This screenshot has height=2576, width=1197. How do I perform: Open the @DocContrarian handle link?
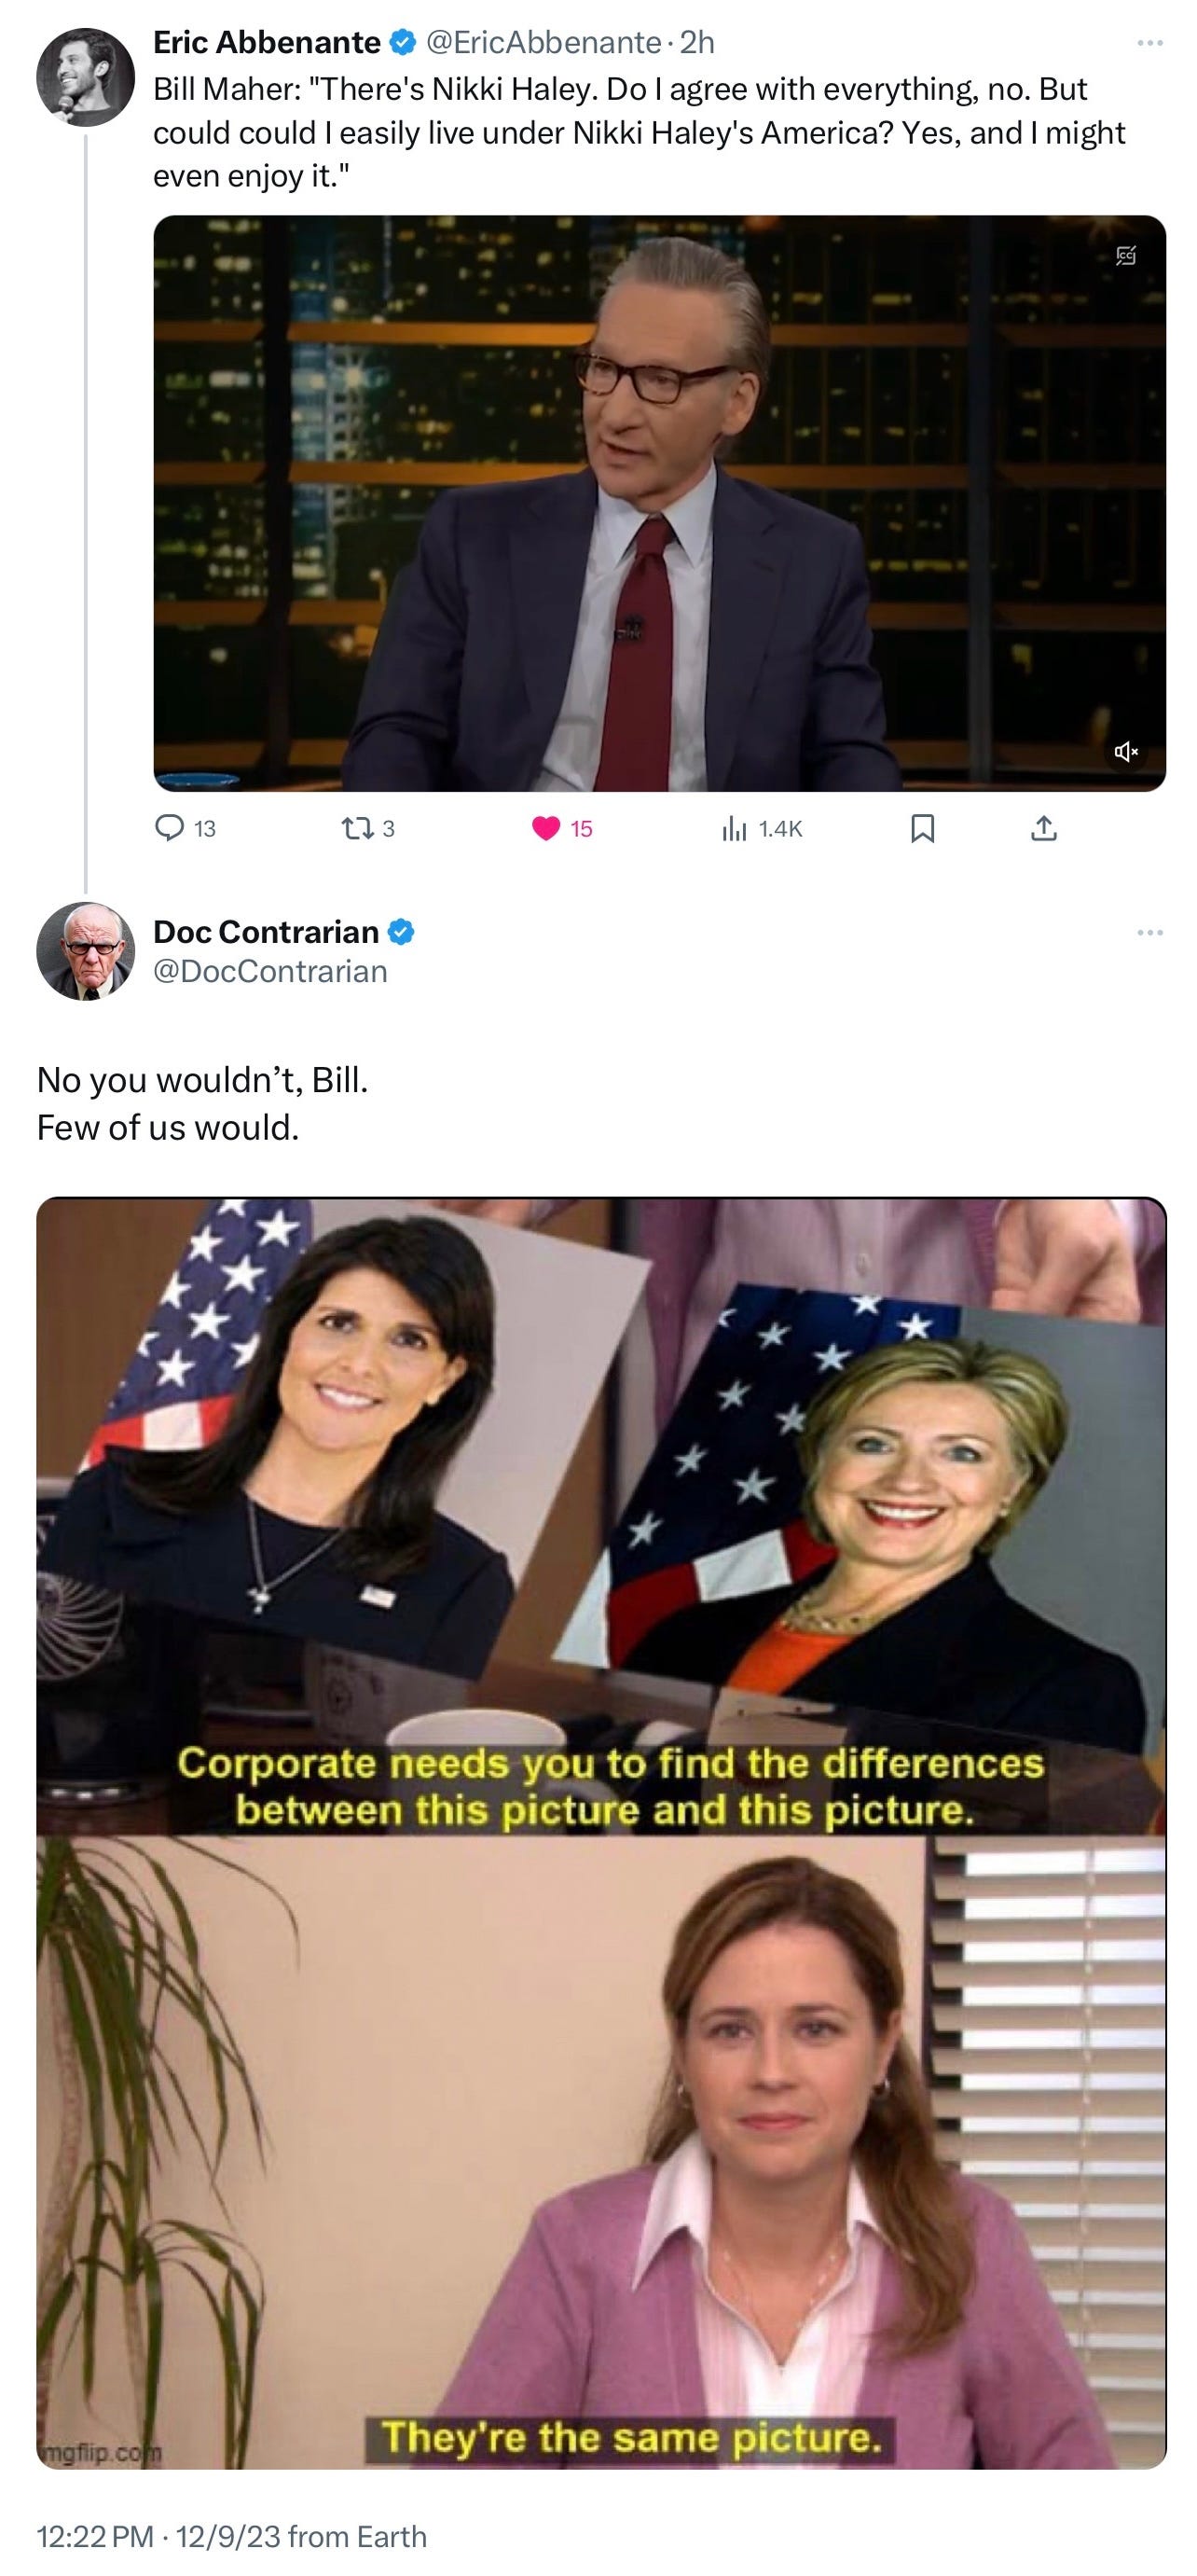[269, 971]
